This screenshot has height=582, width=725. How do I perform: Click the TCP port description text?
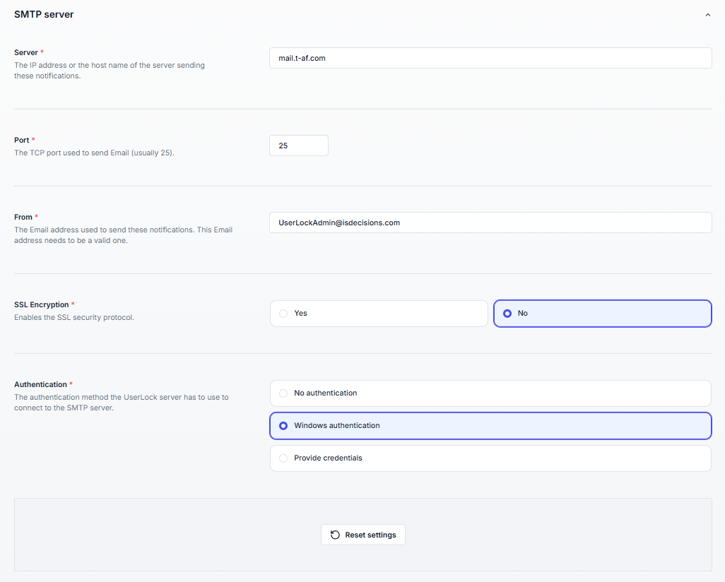tap(94, 153)
